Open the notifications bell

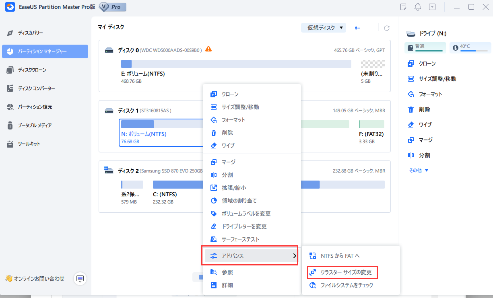(x=419, y=7)
